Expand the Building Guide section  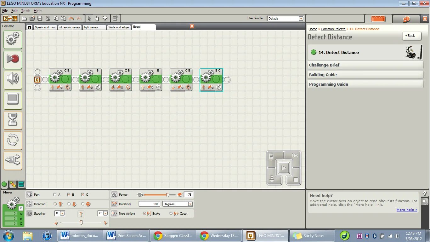pos(365,75)
